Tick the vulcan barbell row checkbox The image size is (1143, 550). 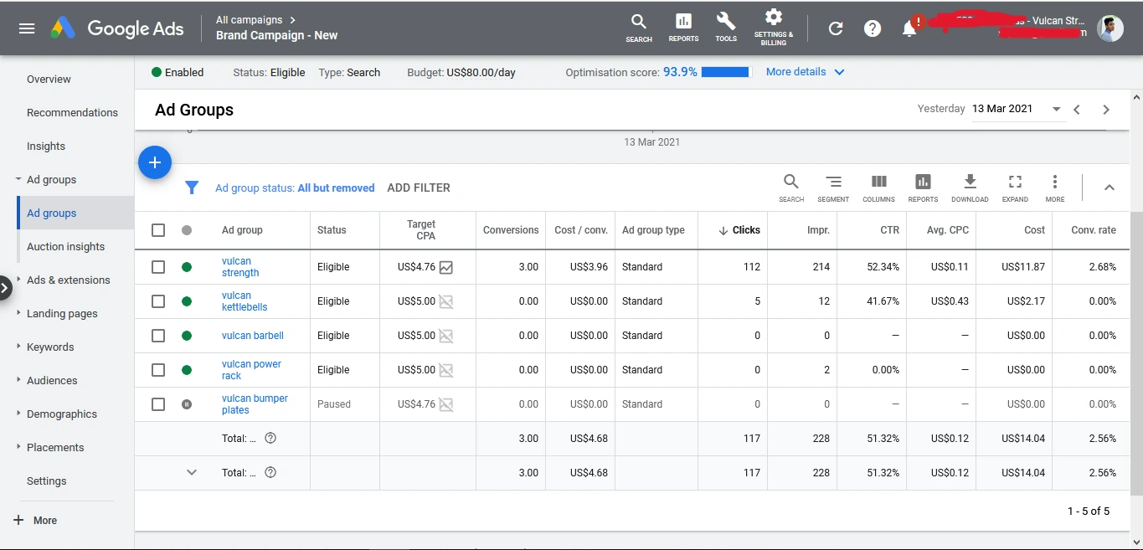[x=158, y=336]
